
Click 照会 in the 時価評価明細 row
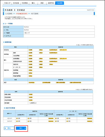[x=30, y=76]
